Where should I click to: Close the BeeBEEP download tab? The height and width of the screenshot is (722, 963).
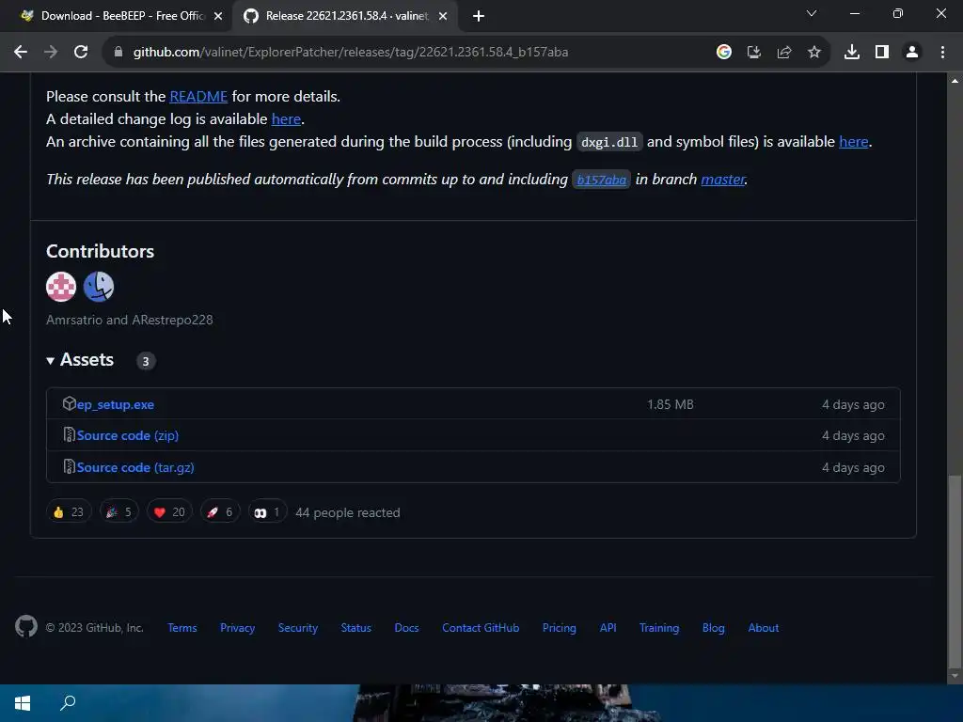point(218,17)
